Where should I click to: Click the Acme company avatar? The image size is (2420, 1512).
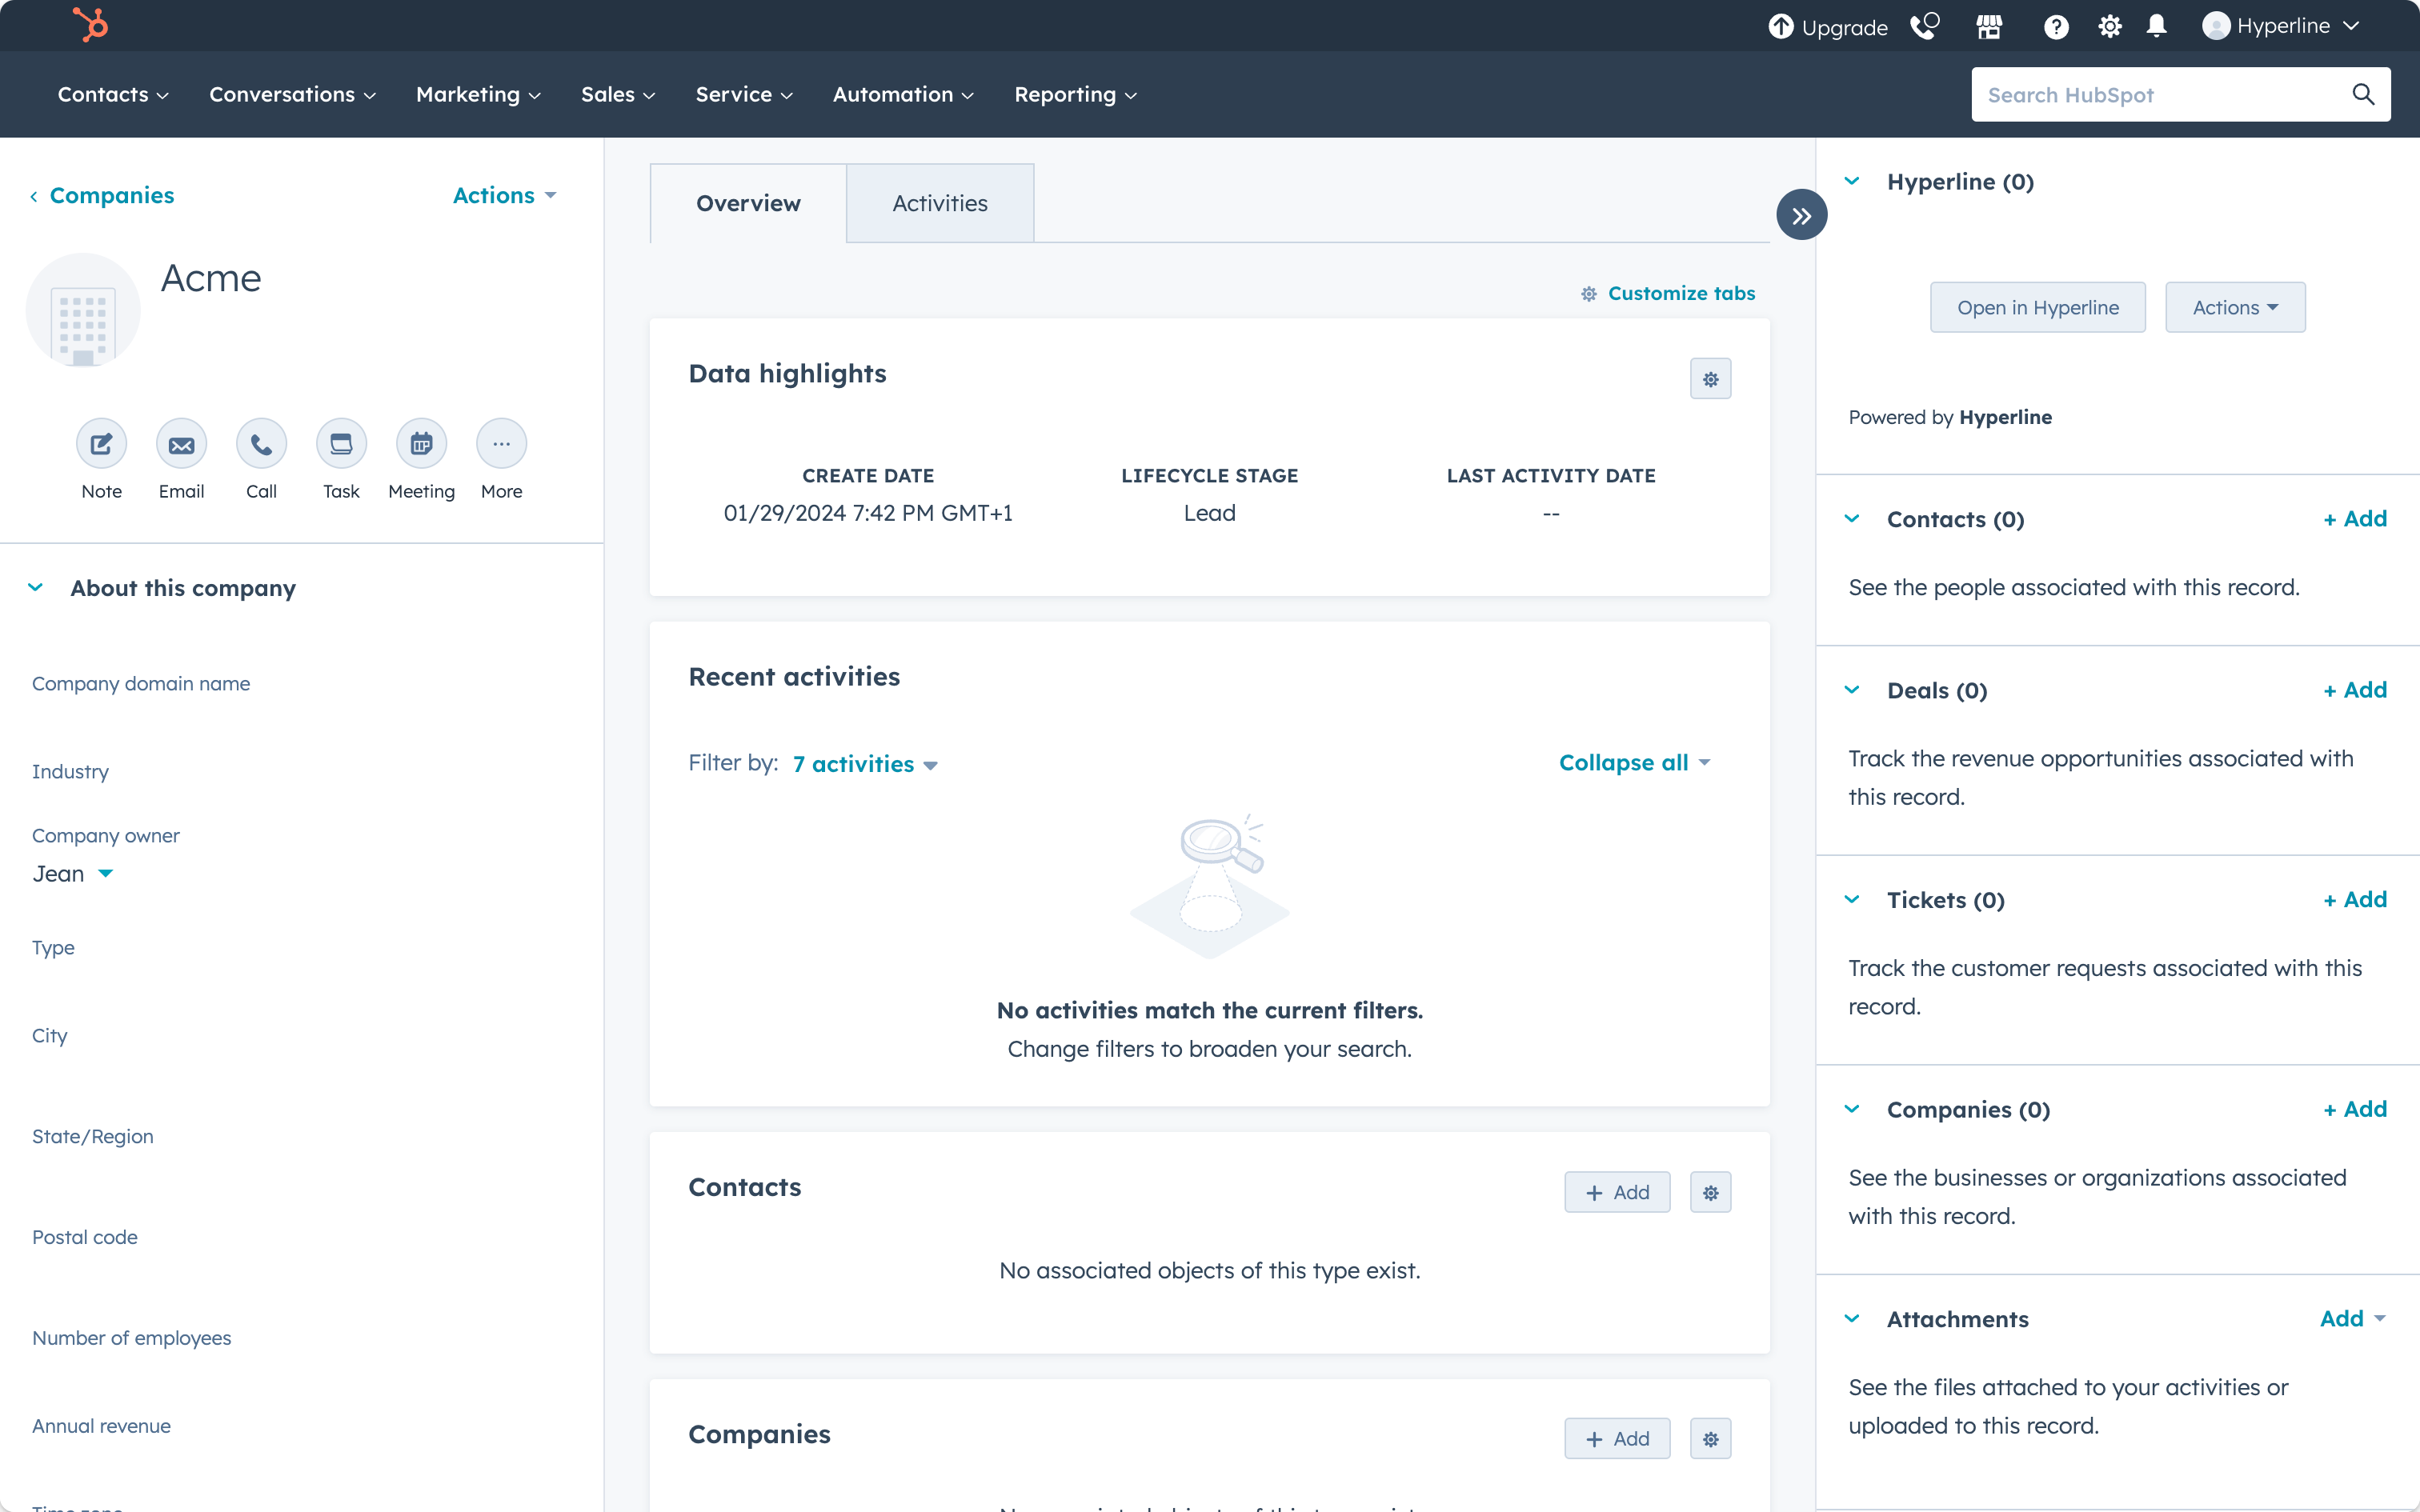pos(83,310)
